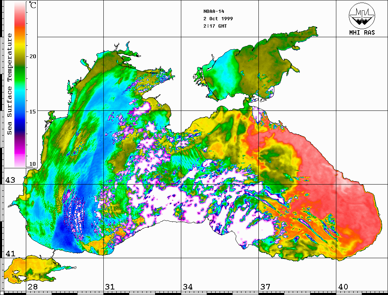Viewport: 388px width, 295px height.
Task: Click the '15' value on the color scale
Action: pos(32,112)
